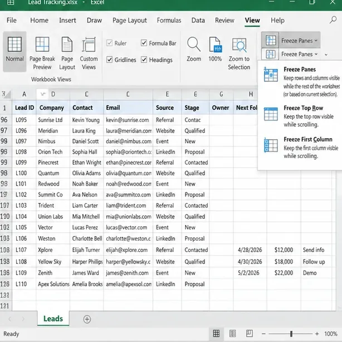Viewport: 342px width, 342px height.
Task: Select the Leads sheet tab
Action: 53,319
